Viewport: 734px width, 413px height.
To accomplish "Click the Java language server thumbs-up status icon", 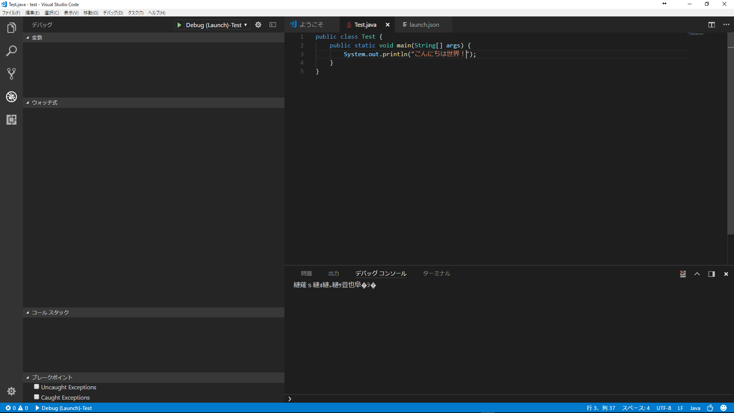I will click(710, 408).
